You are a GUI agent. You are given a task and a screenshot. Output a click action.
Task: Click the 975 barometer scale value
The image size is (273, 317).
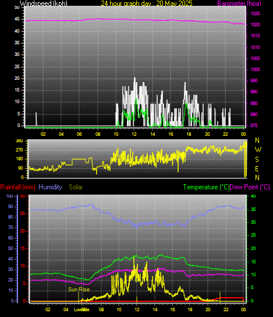(x=254, y=125)
